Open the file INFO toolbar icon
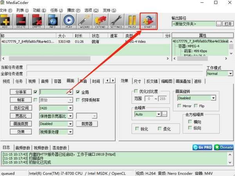Image resolution: width=235 pixels, height=176 pixels. pos(53,22)
